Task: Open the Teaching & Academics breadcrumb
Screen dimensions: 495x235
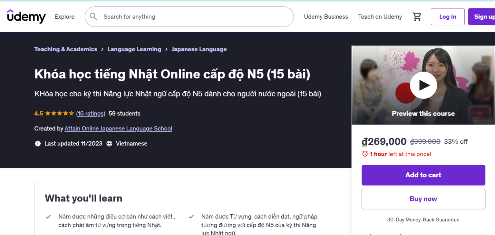Action: click(x=66, y=49)
